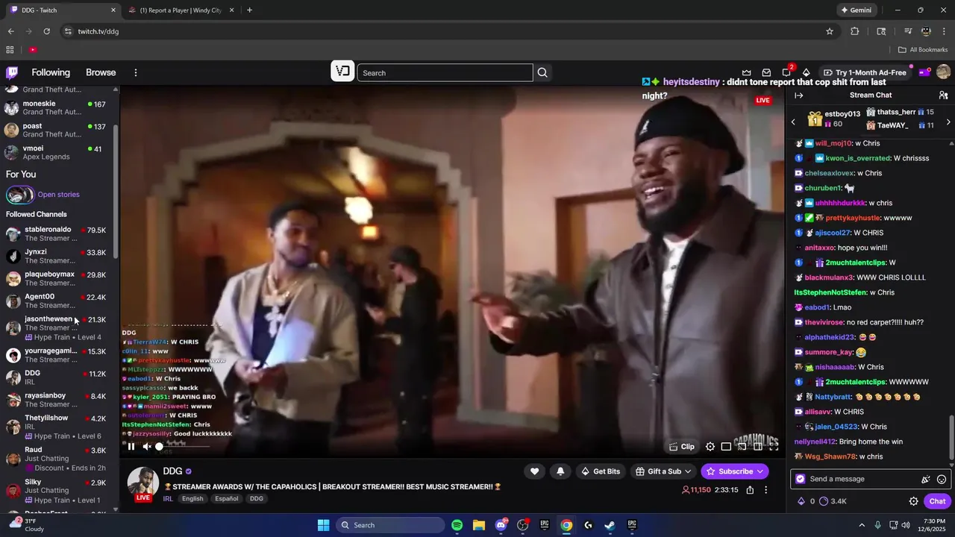This screenshot has width=955, height=537.
Task: Open the emote picker in chat
Action: (x=942, y=480)
